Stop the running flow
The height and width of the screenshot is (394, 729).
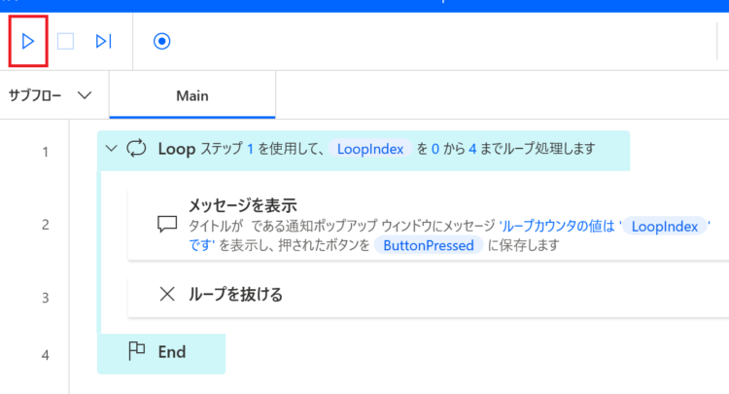[x=65, y=42]
